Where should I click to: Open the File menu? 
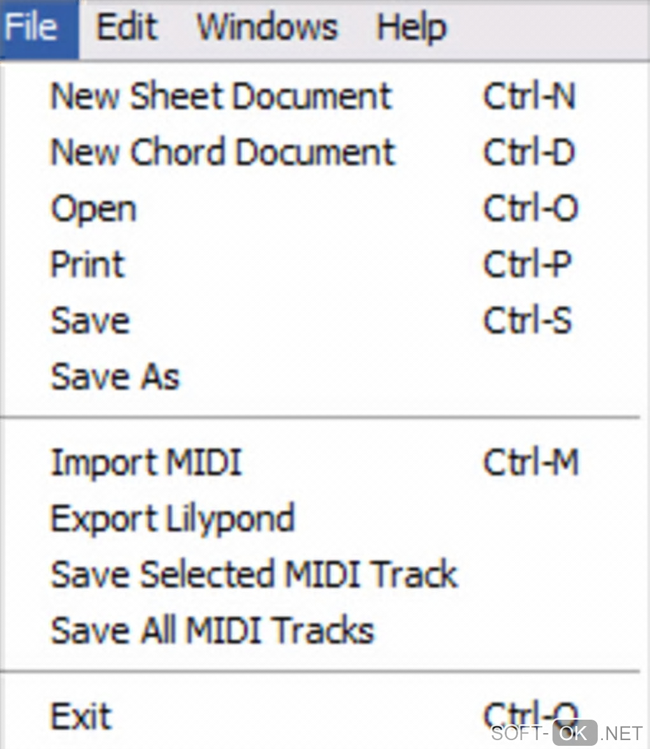(x=33, y=29)
